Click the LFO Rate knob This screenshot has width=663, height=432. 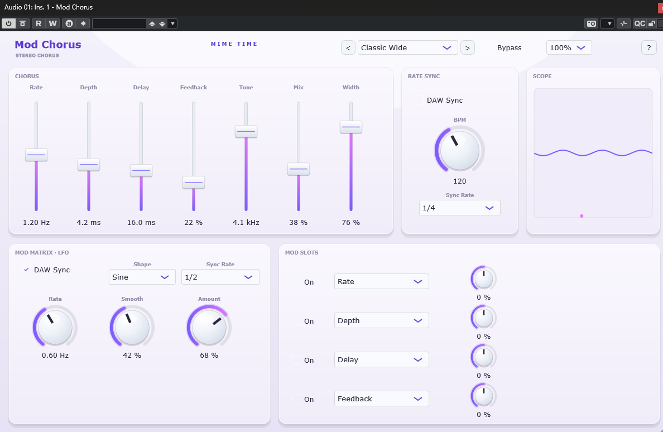[x=55, y=327]
